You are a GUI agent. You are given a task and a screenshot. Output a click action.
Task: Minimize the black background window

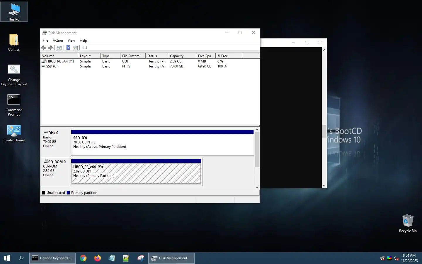pos(293,43)
